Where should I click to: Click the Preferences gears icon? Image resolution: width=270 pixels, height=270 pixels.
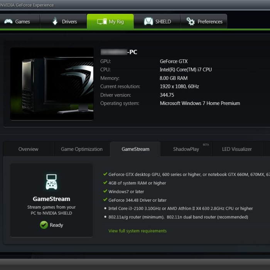tap(191, 22)
